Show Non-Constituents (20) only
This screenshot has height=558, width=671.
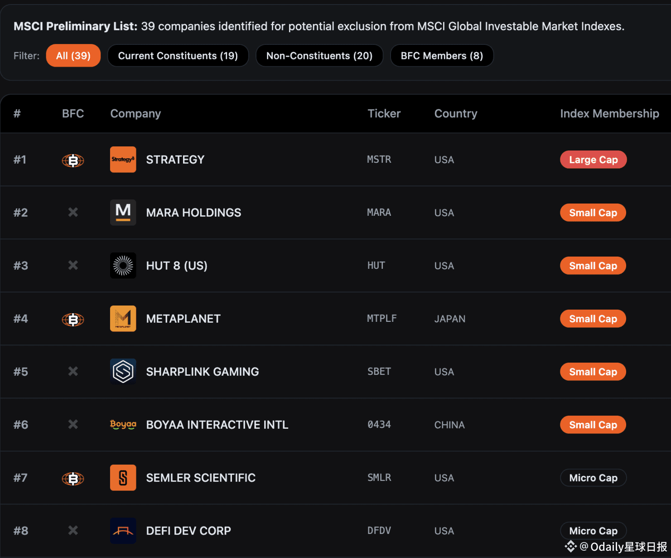point(319,56)
